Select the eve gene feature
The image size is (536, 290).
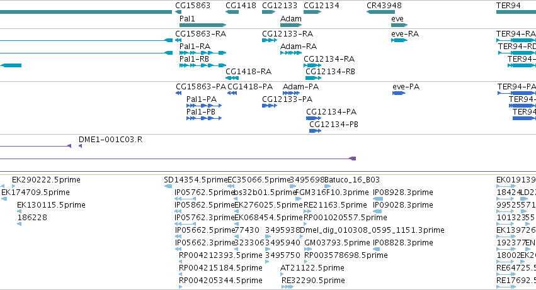399,25
